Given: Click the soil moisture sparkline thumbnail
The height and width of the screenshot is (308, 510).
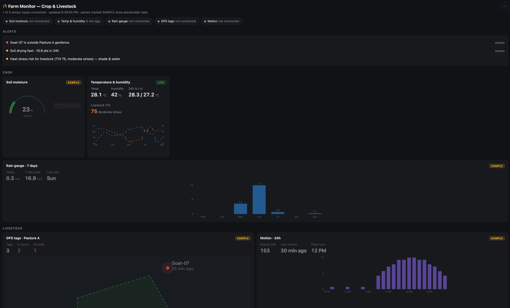Looking at the screenshot, I should pyautogui.click(x=67, y=105).
